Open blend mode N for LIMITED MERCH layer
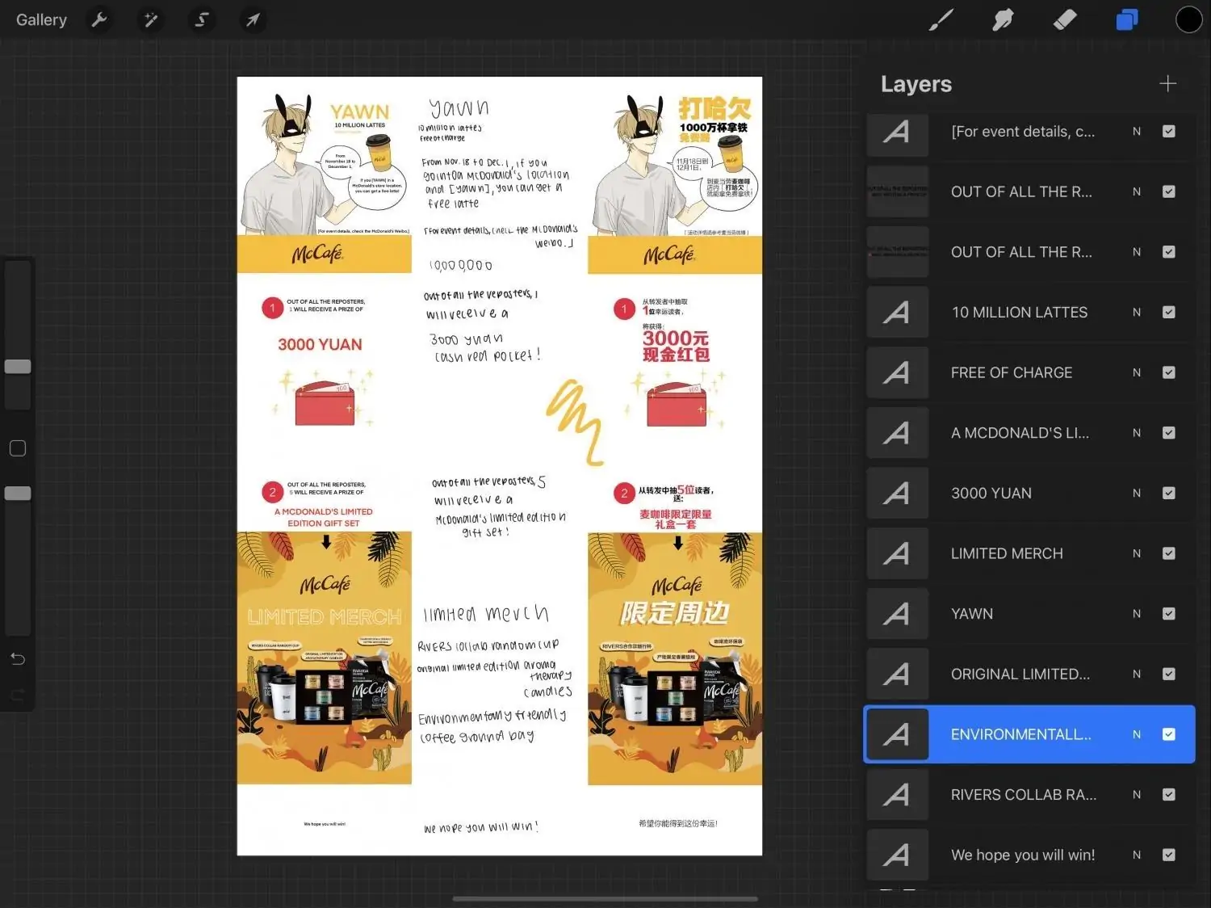This screenshot has width=1211, height=908. tap(1137, 553)
